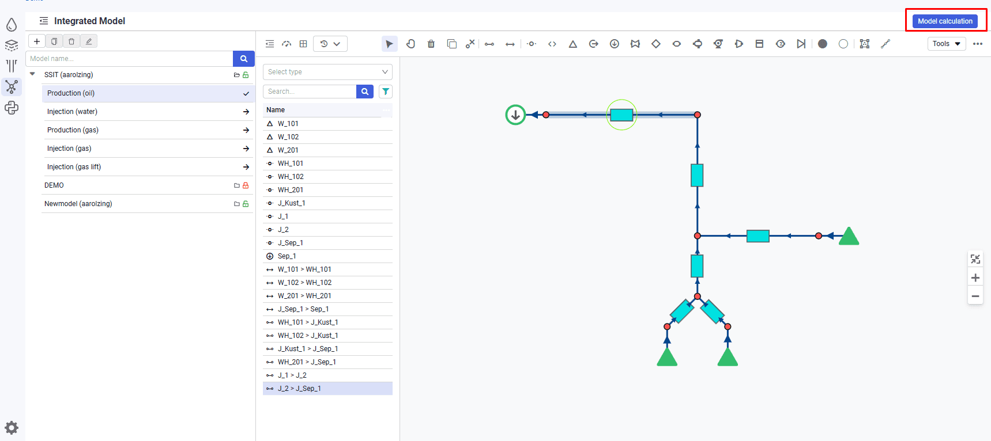Click the Model calculation button
This screenshot has height=441, width=991.
pos(945,21)
